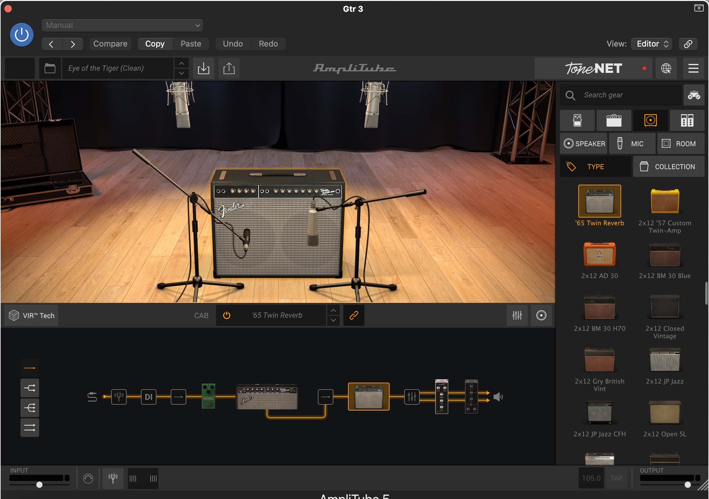Select the cabinet speaker gear category
The width and height of the screenshot is (709, 499).
651,120
